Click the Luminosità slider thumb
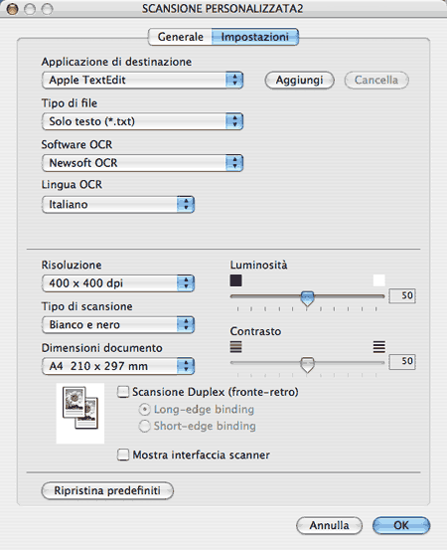This screenshot has height=550, width=447. [x=307, y=298]
